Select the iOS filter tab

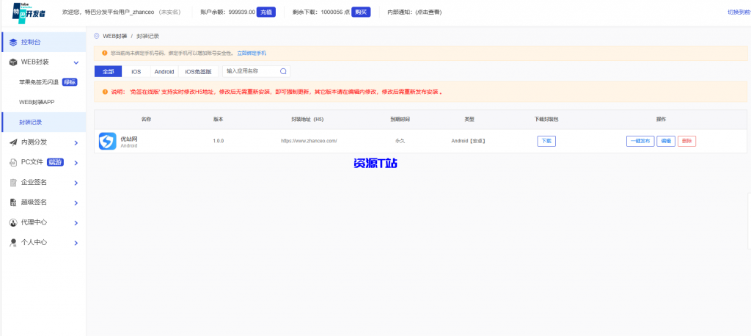pos(136,71)
